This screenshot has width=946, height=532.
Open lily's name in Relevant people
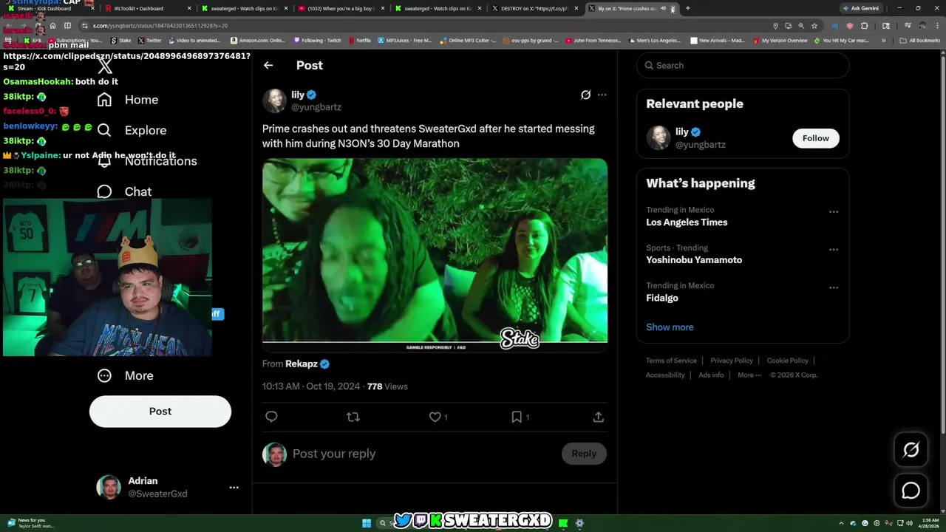(682, 132)
